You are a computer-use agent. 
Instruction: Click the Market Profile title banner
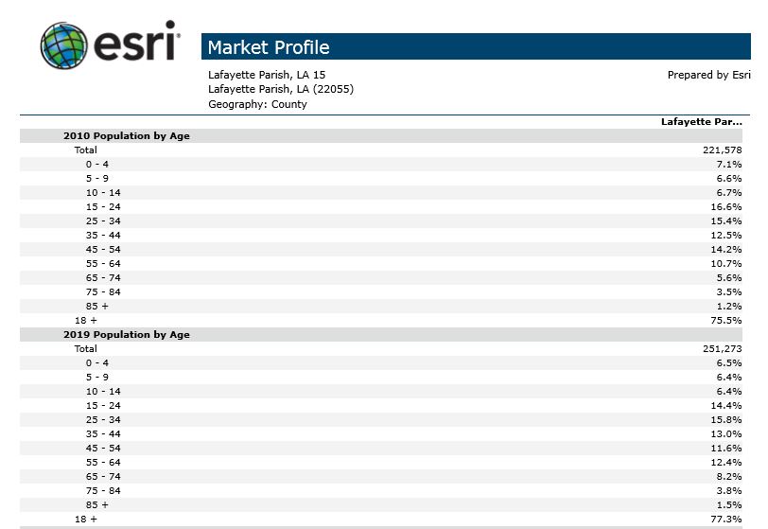point(476,46)
